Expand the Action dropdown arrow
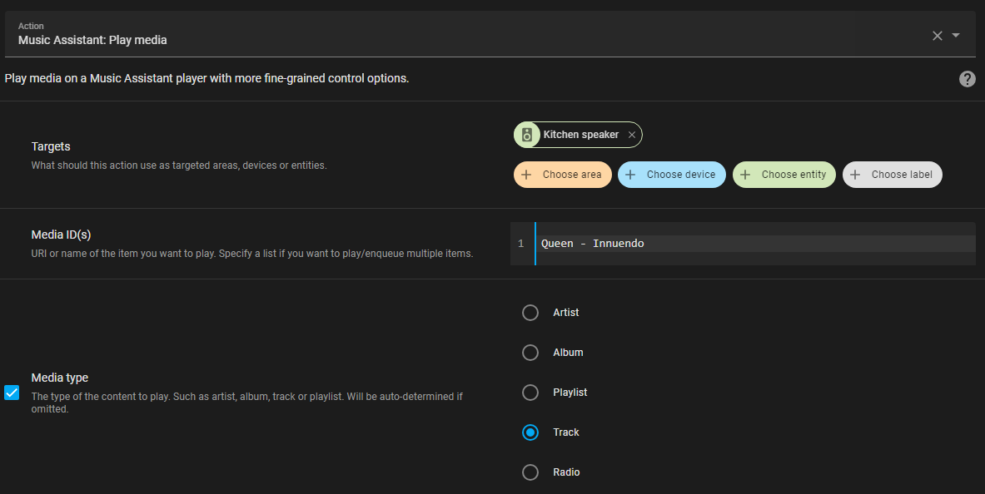The image size is (985, 494). point(956,35)
